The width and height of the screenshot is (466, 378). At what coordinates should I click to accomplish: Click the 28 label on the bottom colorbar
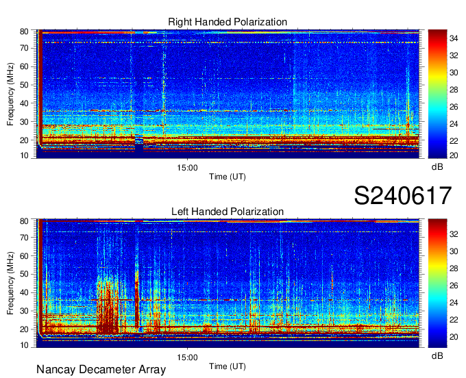(454, 268)
